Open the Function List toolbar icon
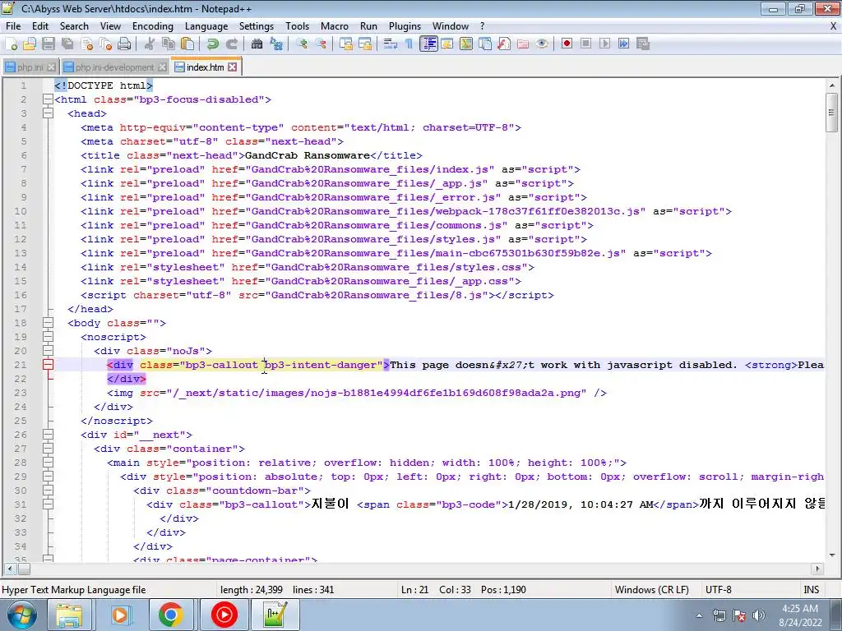The image size is (842, 631). click(504, 44)
